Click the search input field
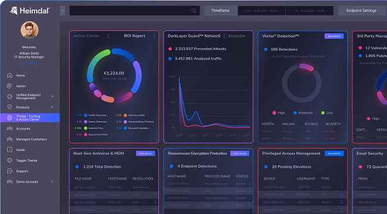This screenshot has width=387, height=214. pyautogui.click(x=135, y=11)
